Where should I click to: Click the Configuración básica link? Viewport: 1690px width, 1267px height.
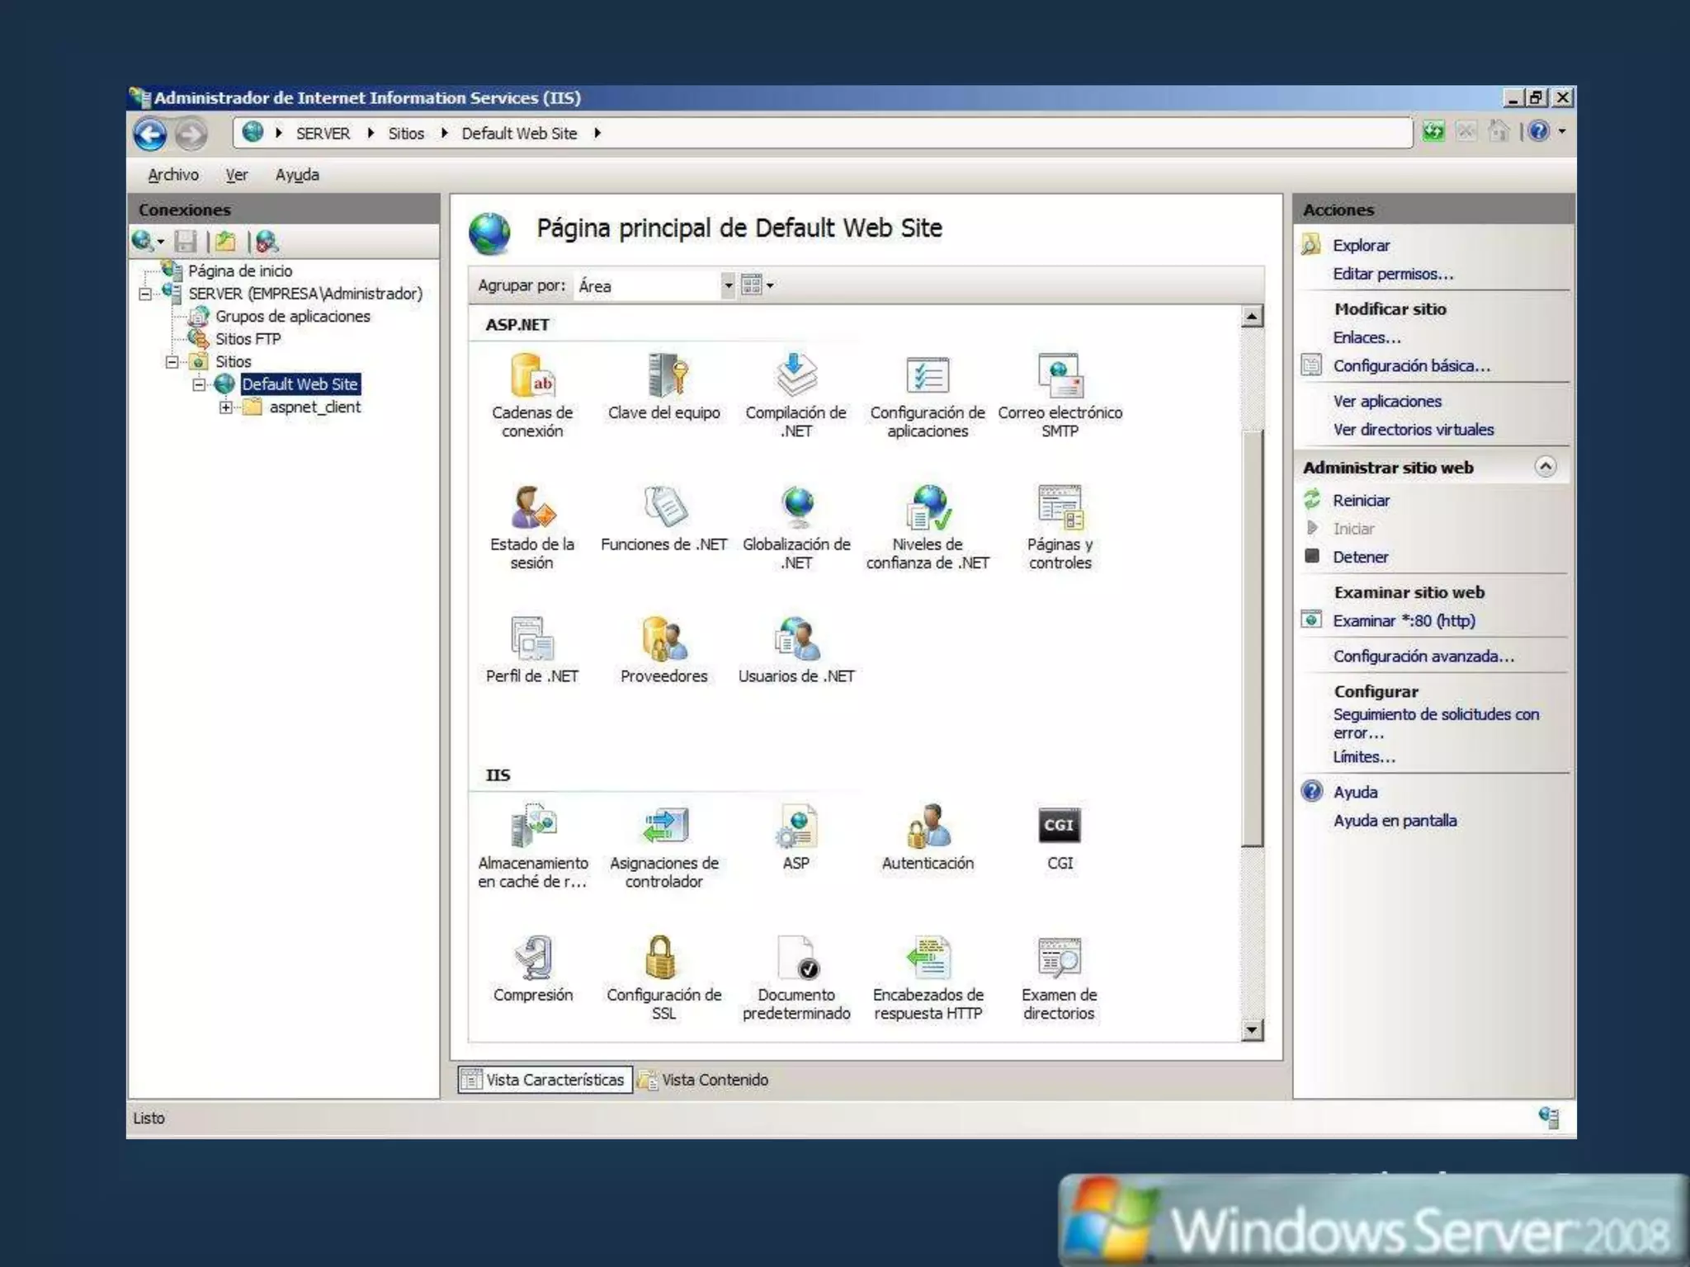[x=1411, y=366]
